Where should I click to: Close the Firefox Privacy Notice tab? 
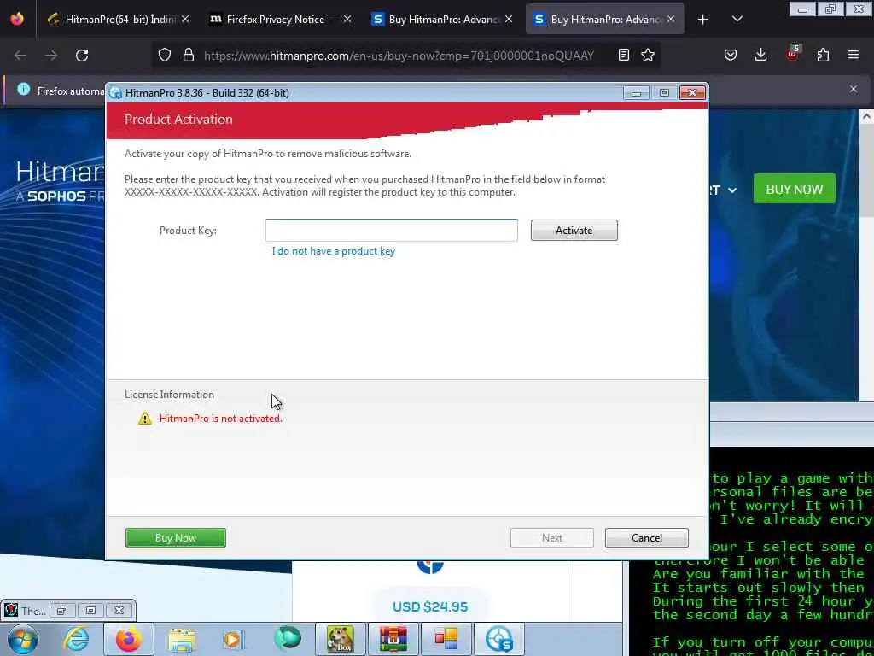pyautogui.click(x=347, y=19)
